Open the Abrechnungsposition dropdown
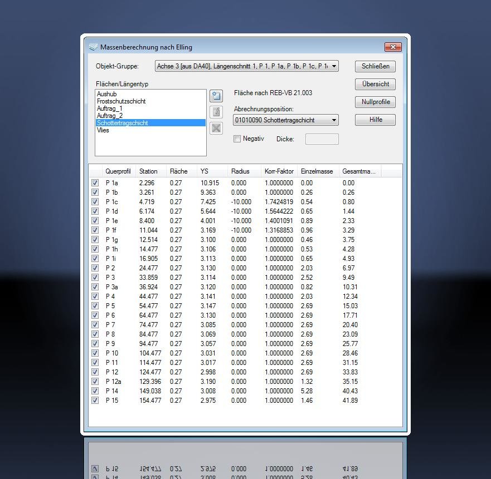 click(x=285, y=120)
